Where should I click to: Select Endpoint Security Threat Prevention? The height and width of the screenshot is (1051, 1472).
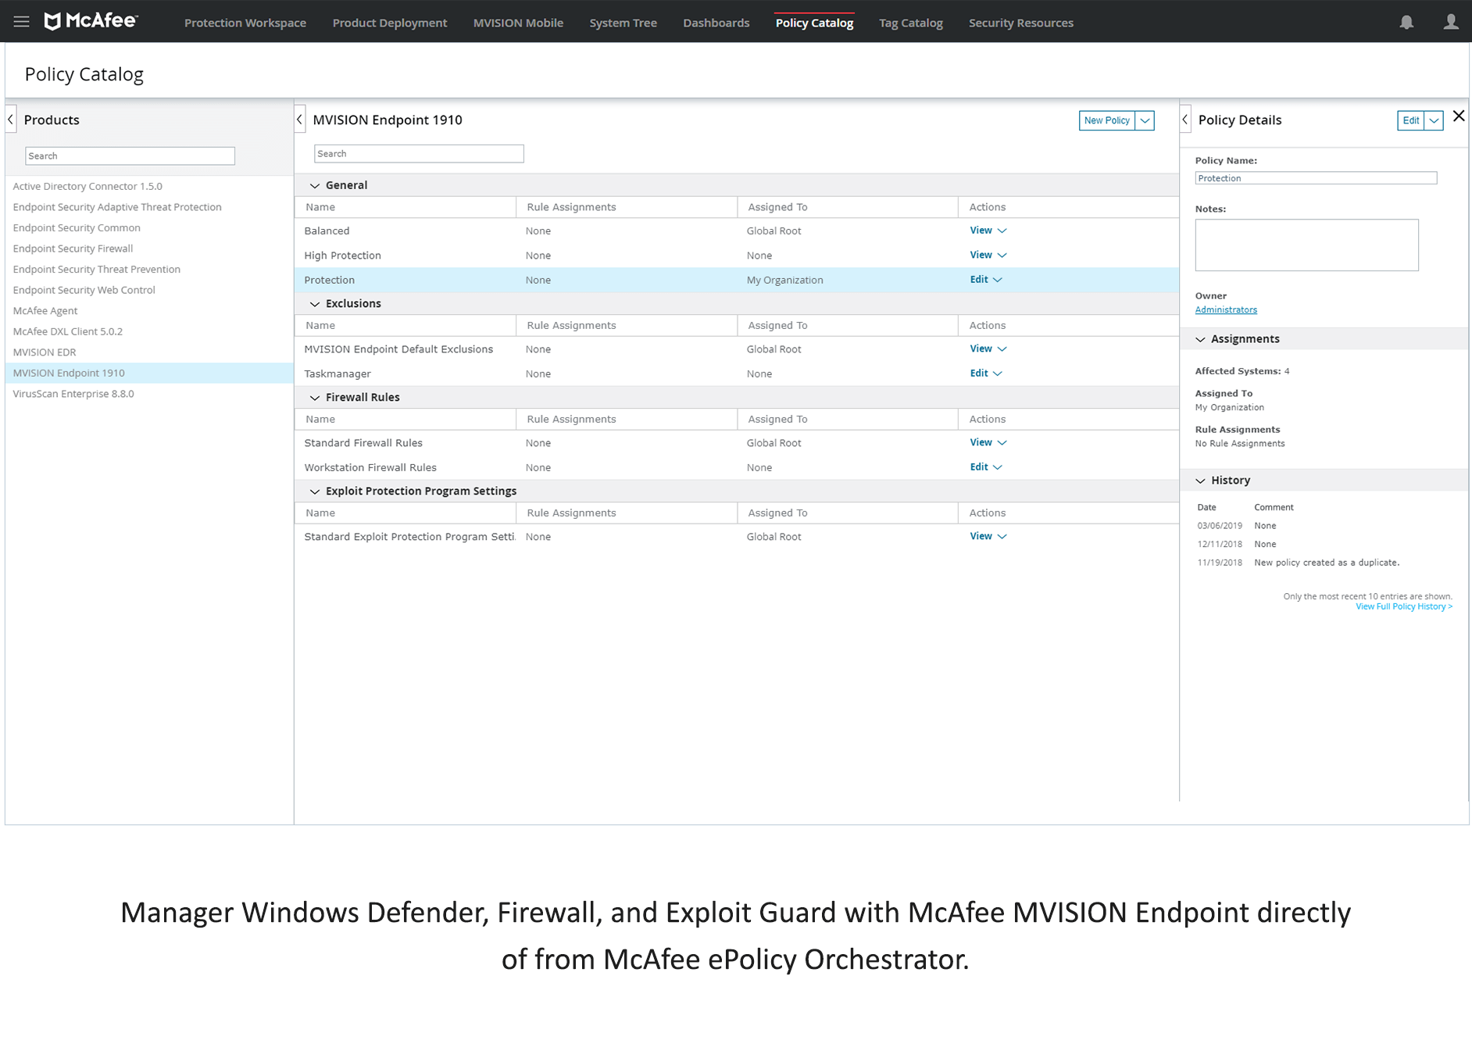pyautogui.click(x=96, y=269)
